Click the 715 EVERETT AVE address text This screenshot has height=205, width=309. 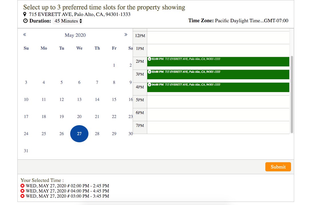click(x=80, y=14)
